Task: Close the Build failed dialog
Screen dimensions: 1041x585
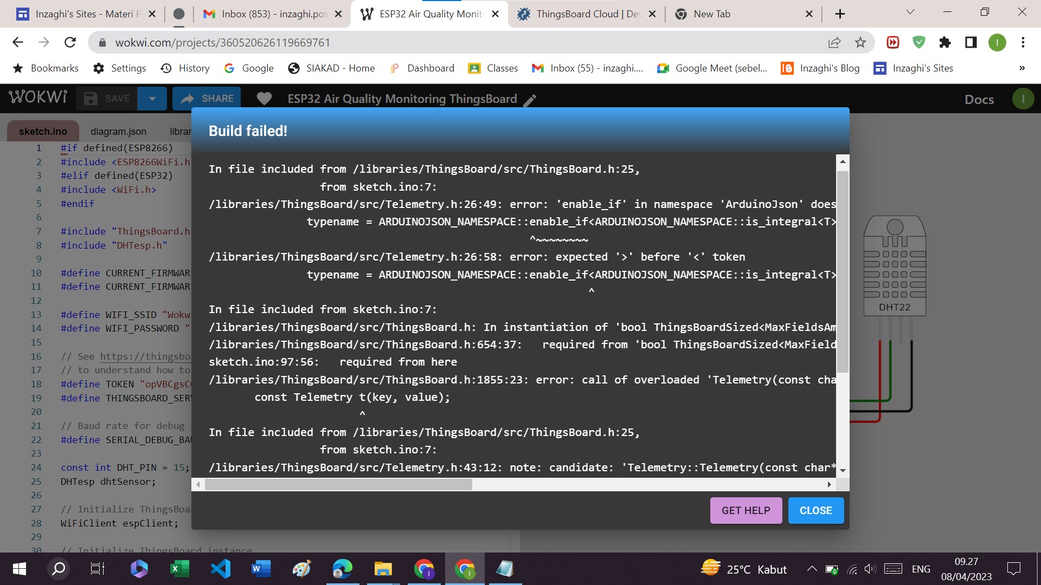Action: pyautogui.click(x=815, y=510)
